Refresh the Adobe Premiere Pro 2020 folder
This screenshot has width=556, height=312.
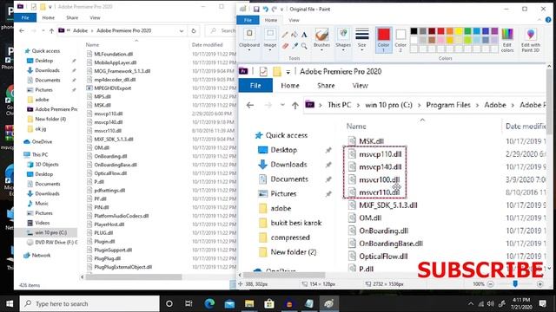tap(194, 31)
